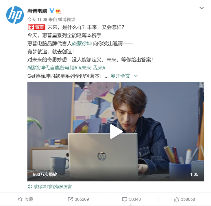This screenshot has width=211, height=206.
Task: Open post options chevron at top right
Action: [x=201, y=8]
